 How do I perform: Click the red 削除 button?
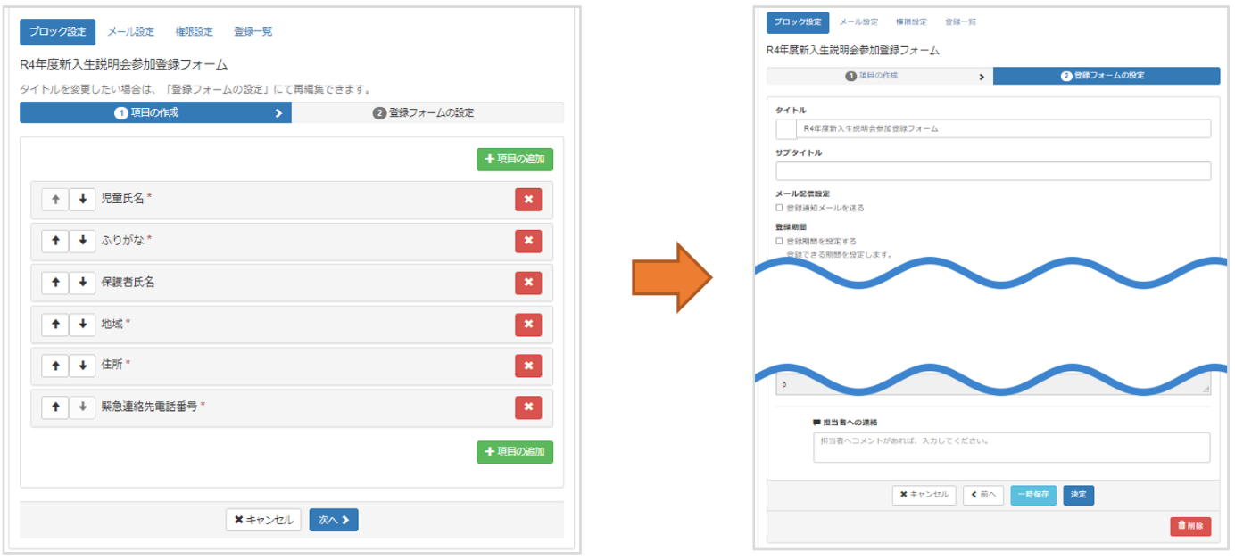pyautogui.click(x=1190, y=526)
